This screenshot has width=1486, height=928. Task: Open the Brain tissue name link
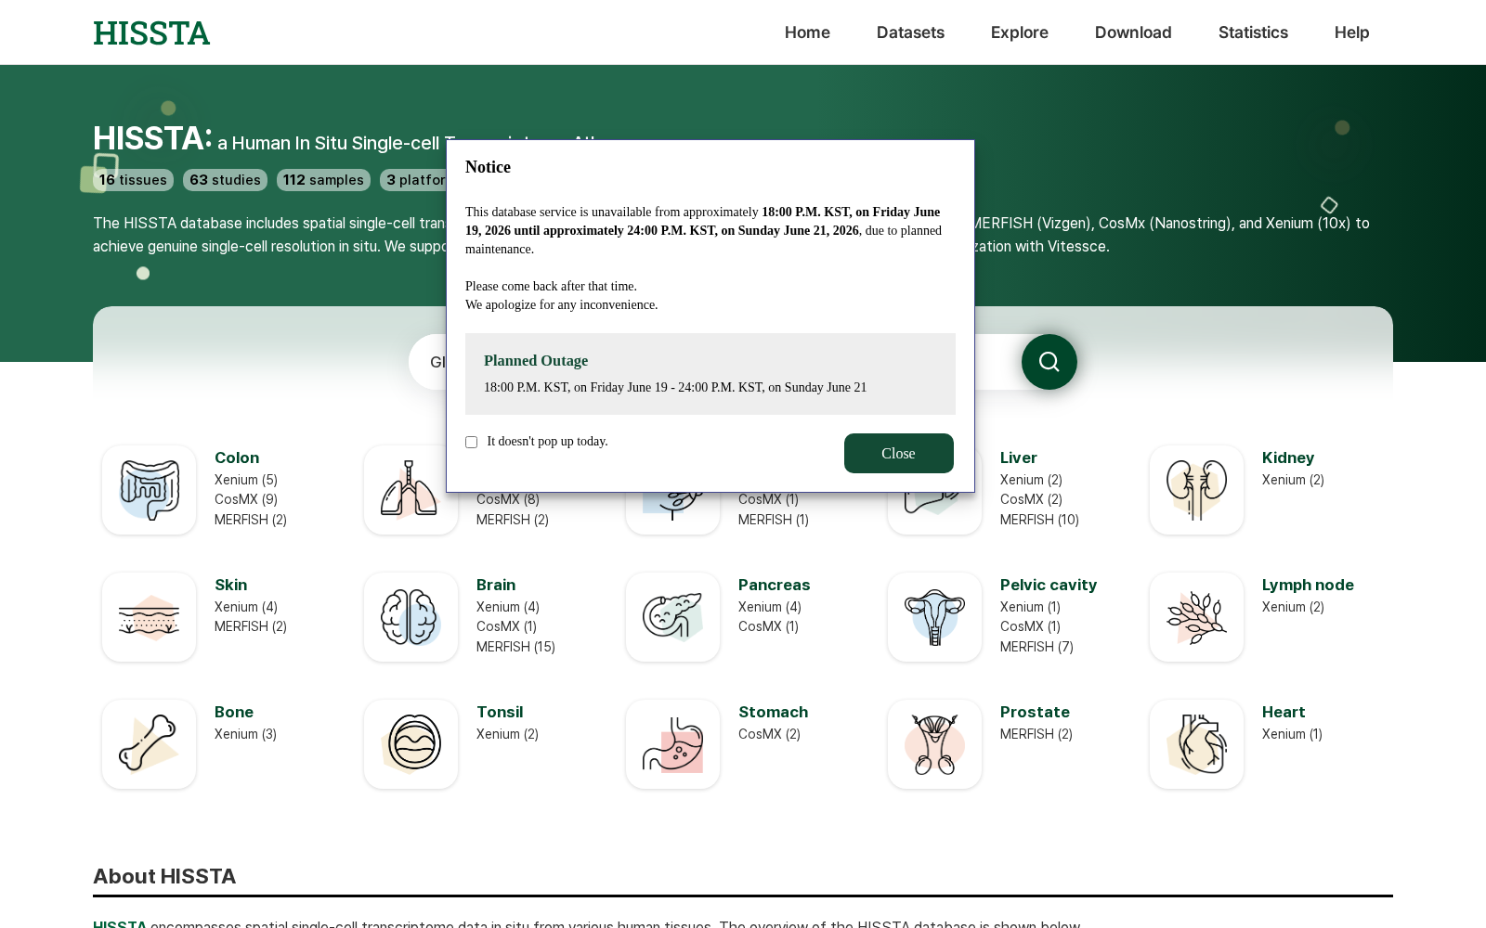(496, 585)
